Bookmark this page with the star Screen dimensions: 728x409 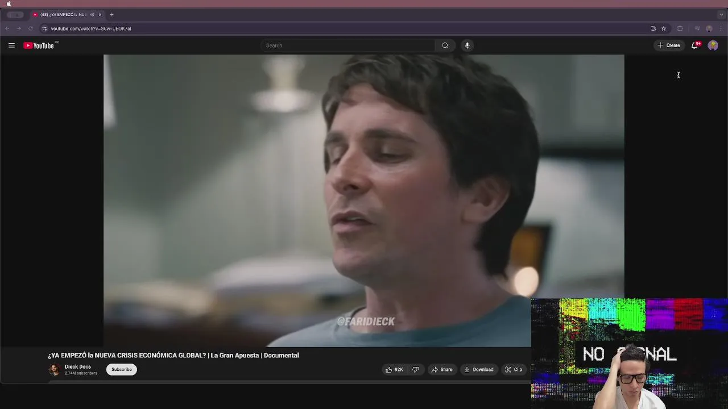click(x=663, y=28)
